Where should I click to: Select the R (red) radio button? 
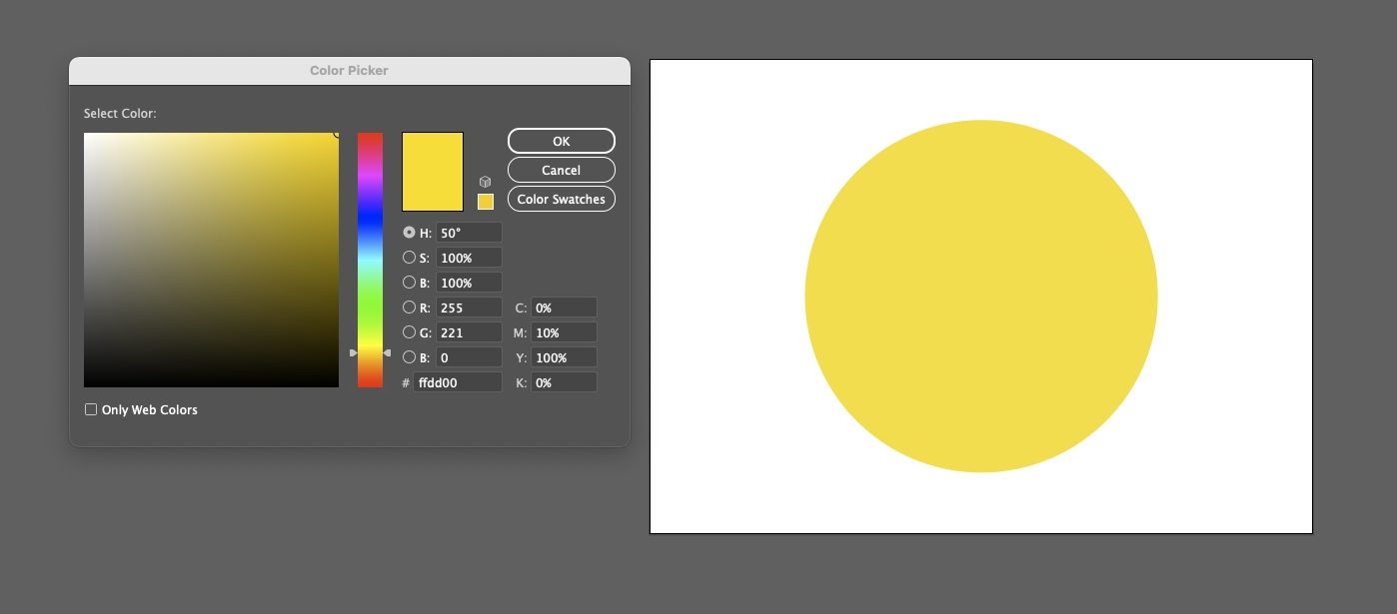coord(410,307)
